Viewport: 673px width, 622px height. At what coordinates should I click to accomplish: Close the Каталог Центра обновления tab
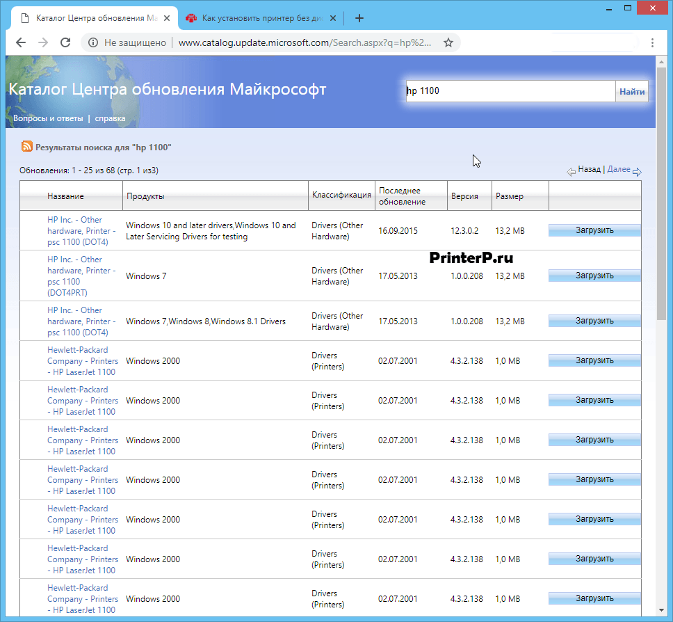tap(168, 18)
